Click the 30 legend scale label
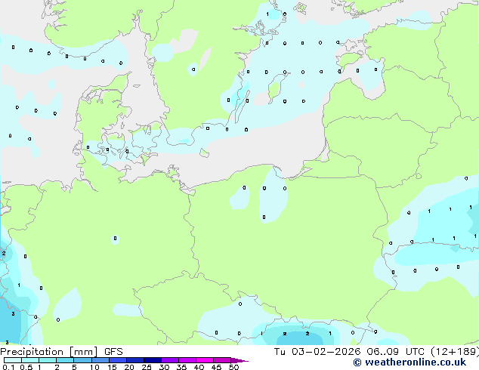Viewport: 479px width, 370px height. (x=164, y=367)
